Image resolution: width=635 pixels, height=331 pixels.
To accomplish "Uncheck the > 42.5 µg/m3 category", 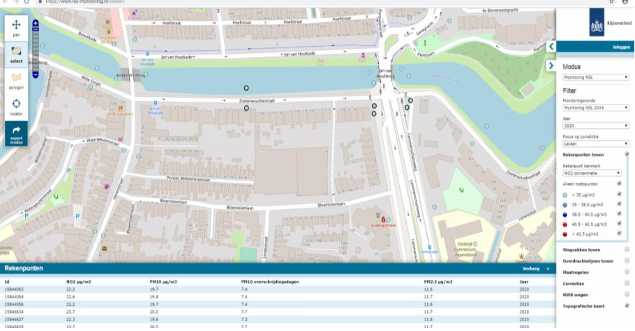I will [x=619, y=233].
